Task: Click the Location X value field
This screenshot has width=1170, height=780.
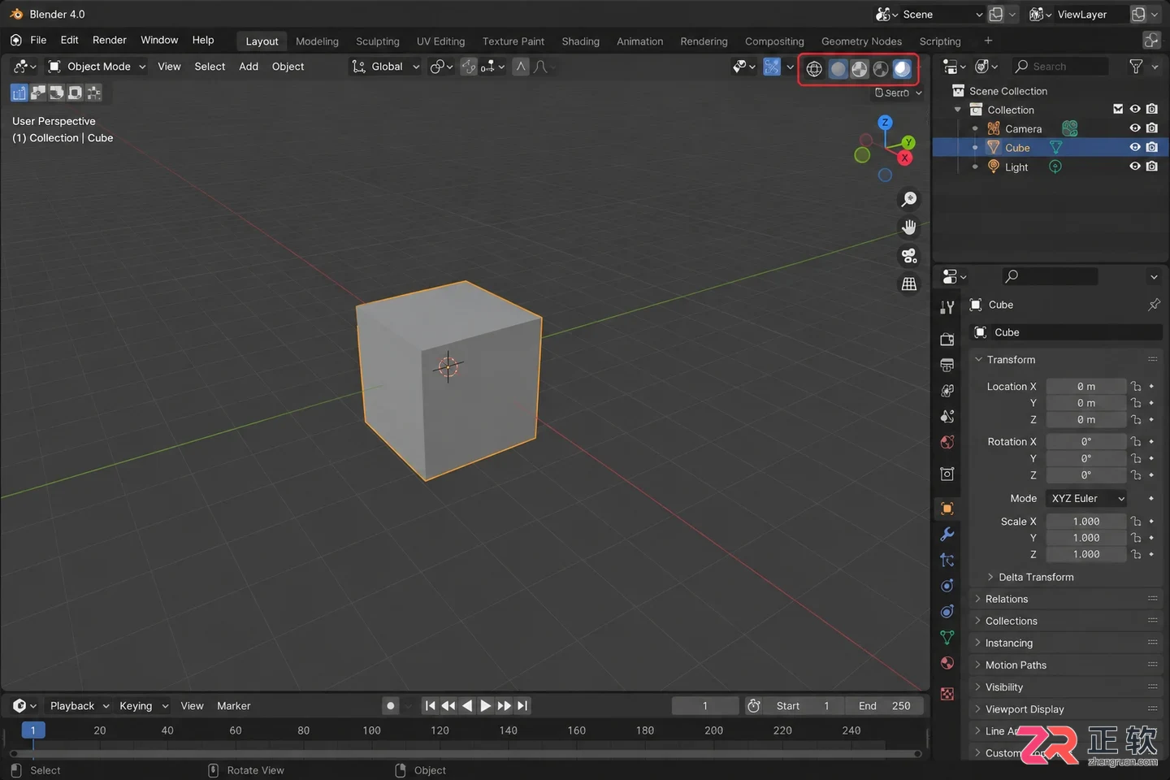Action: tap(1085, 387)
